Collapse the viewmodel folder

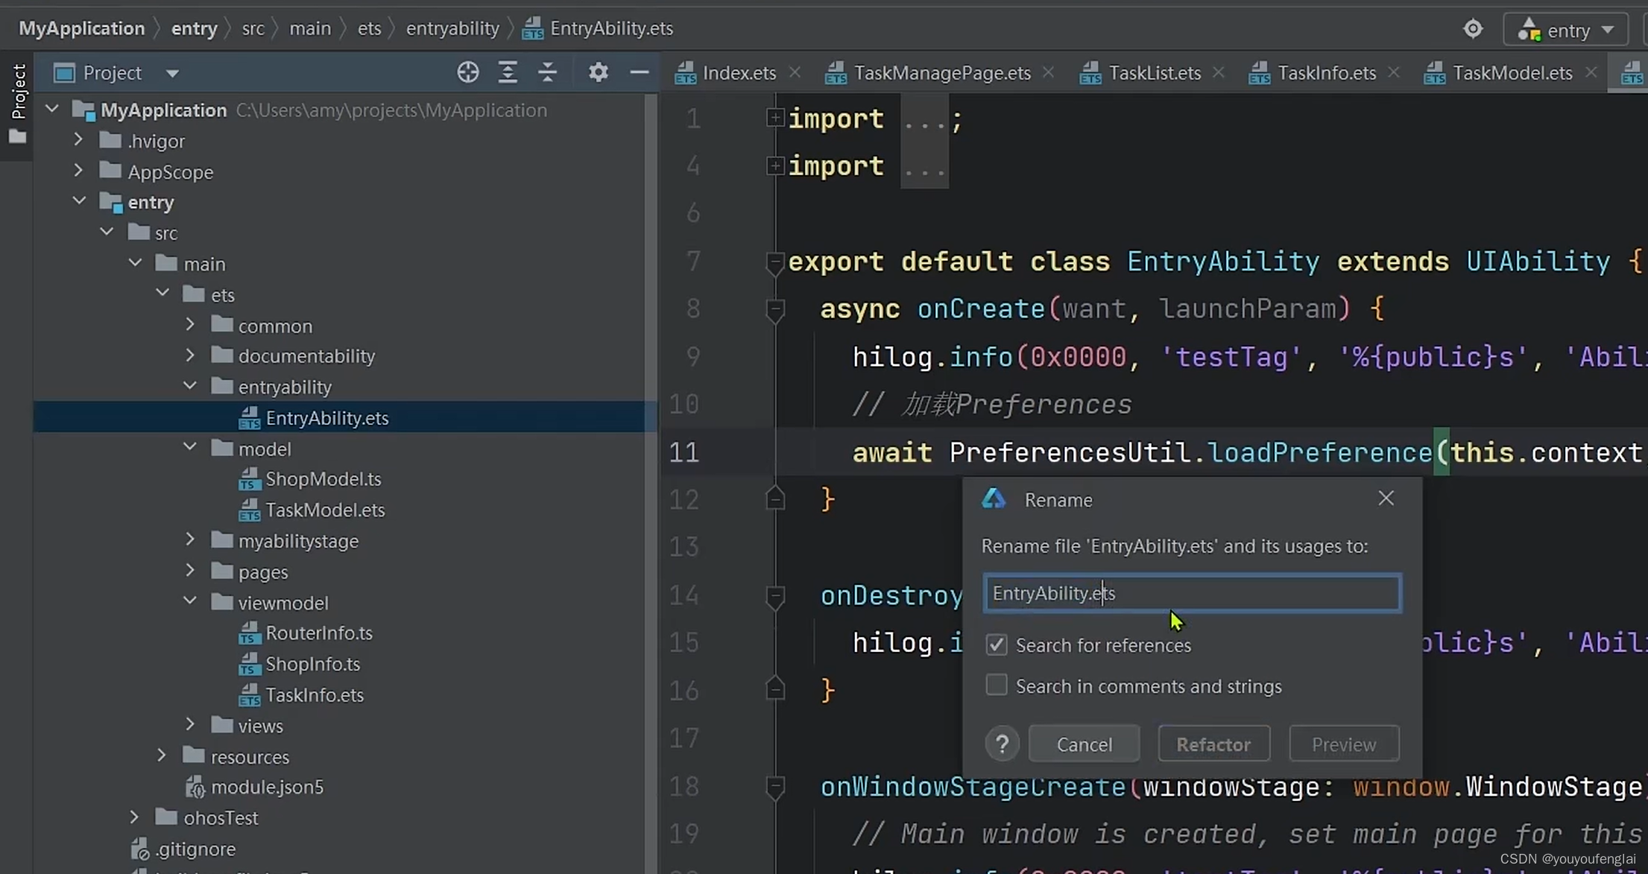click(x=190, y=601)
